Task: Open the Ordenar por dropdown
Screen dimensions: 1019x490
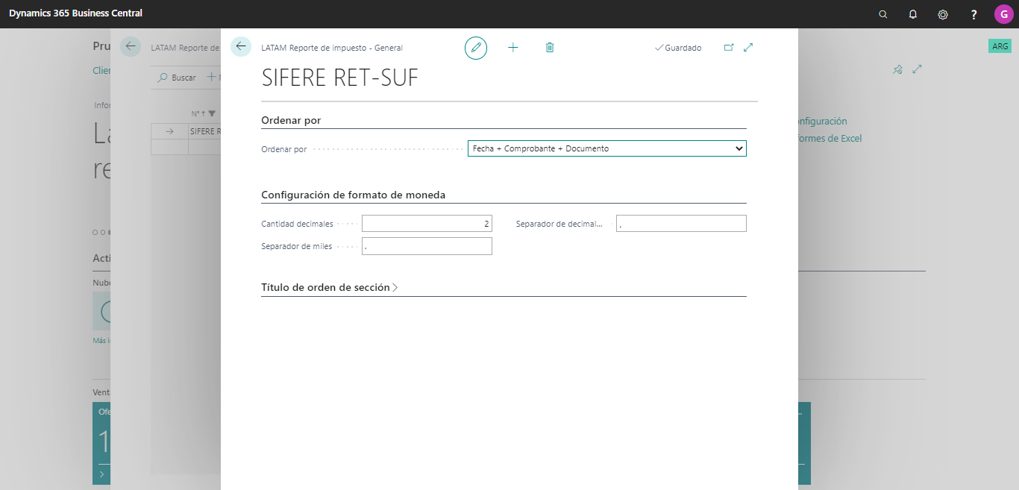Action: (607, 148)
